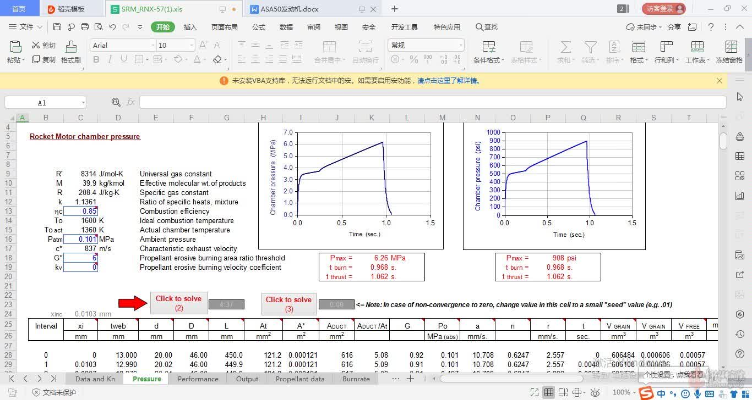This screenshot has width=752, height=400.
Task: Cut selection with the 剪切 scissors button
Action: point(44,46)
